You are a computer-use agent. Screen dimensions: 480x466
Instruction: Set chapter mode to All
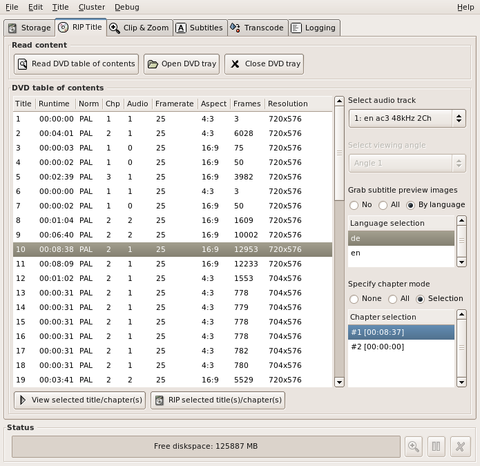point(393,299)
